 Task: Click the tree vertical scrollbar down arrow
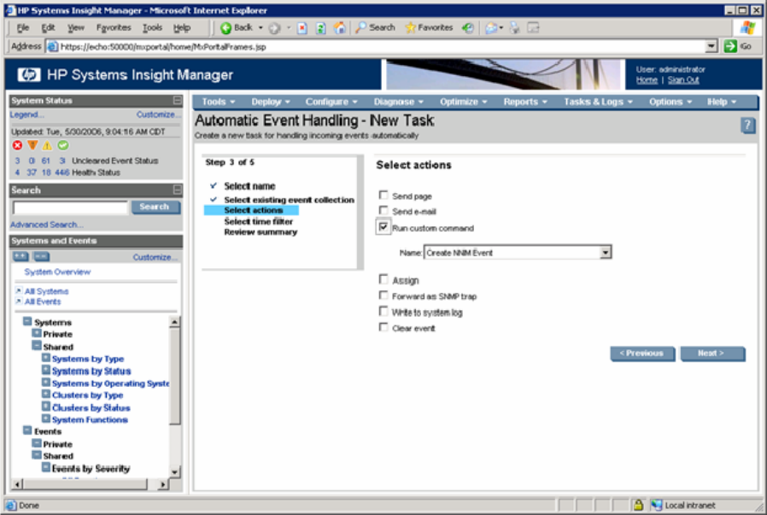click(174, 472)
